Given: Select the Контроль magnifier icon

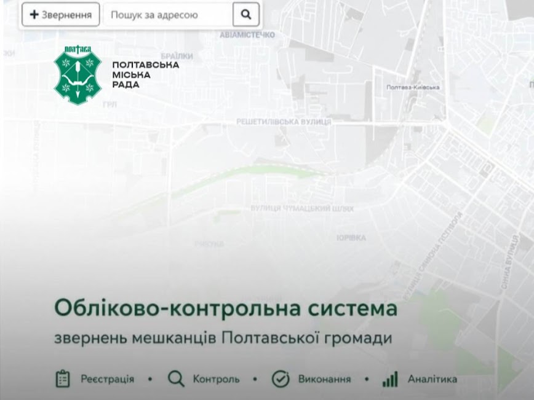Looking at the screenshot, I should (x=176, y=378).
